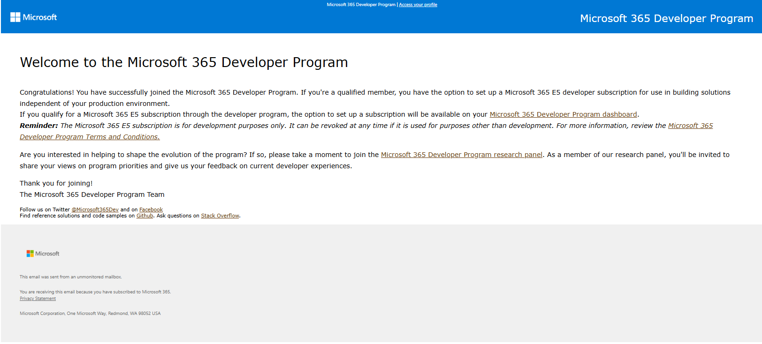
Task: Click the 'Welcome to the Microsoft 365 Developer Program' heading
Action: [x=184, y=62]
